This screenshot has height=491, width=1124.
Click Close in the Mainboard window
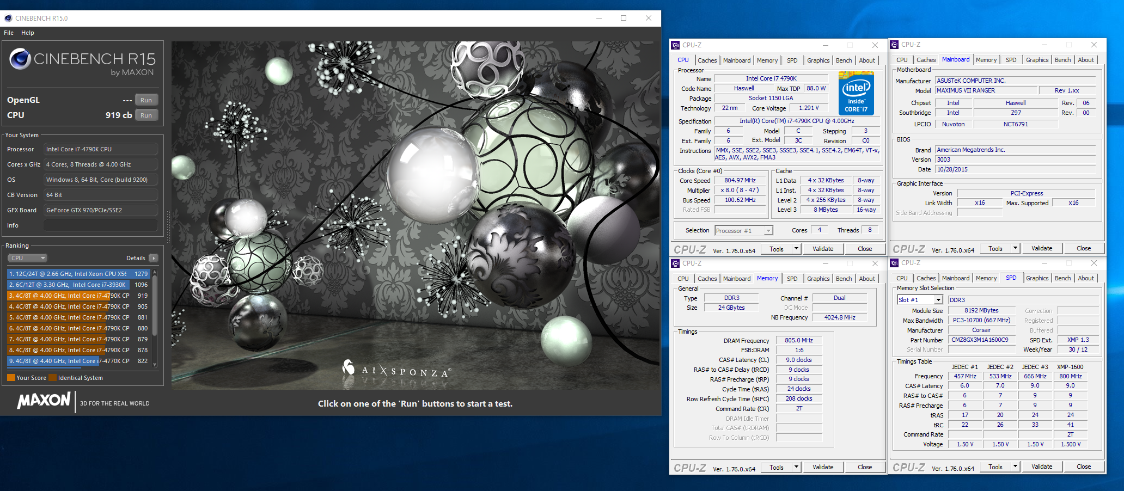[1084, 248]
